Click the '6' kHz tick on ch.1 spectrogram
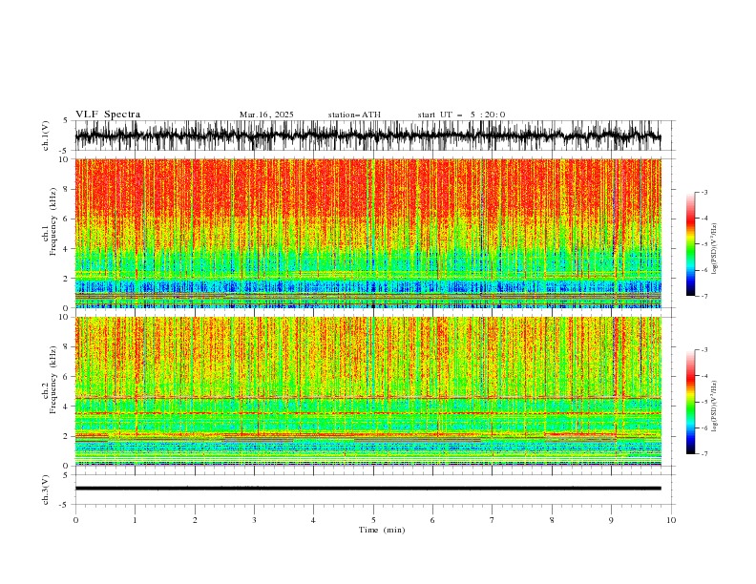 coord(66,219)
